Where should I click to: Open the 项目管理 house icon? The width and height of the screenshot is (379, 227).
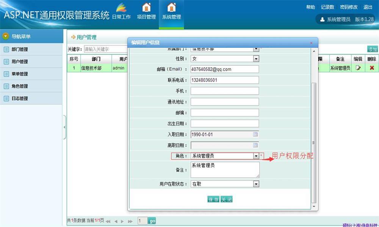coord(146,7)
